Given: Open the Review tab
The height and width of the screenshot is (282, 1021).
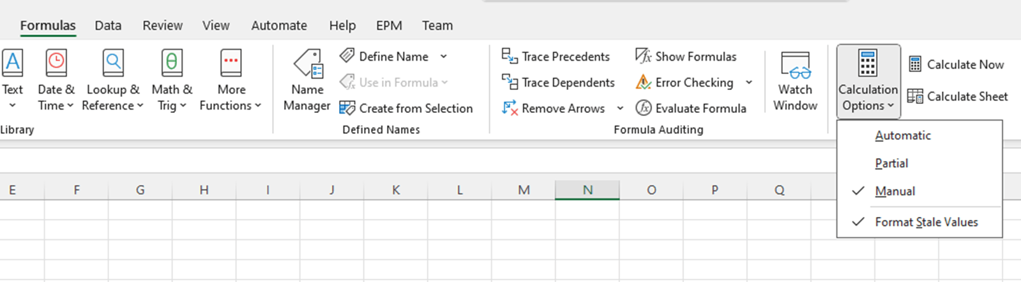Looking at the screenshot, I should 162,26.
